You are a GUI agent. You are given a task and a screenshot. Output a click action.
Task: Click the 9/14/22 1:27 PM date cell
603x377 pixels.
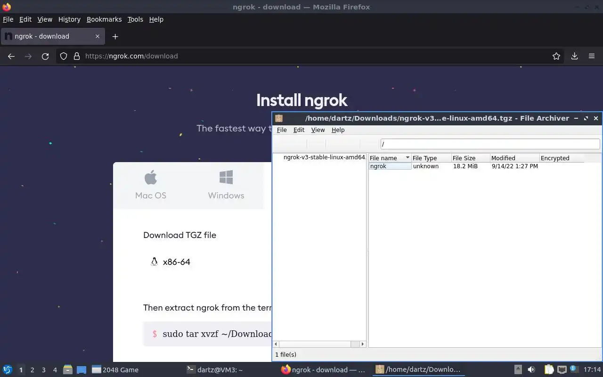(x=514, y=166)
